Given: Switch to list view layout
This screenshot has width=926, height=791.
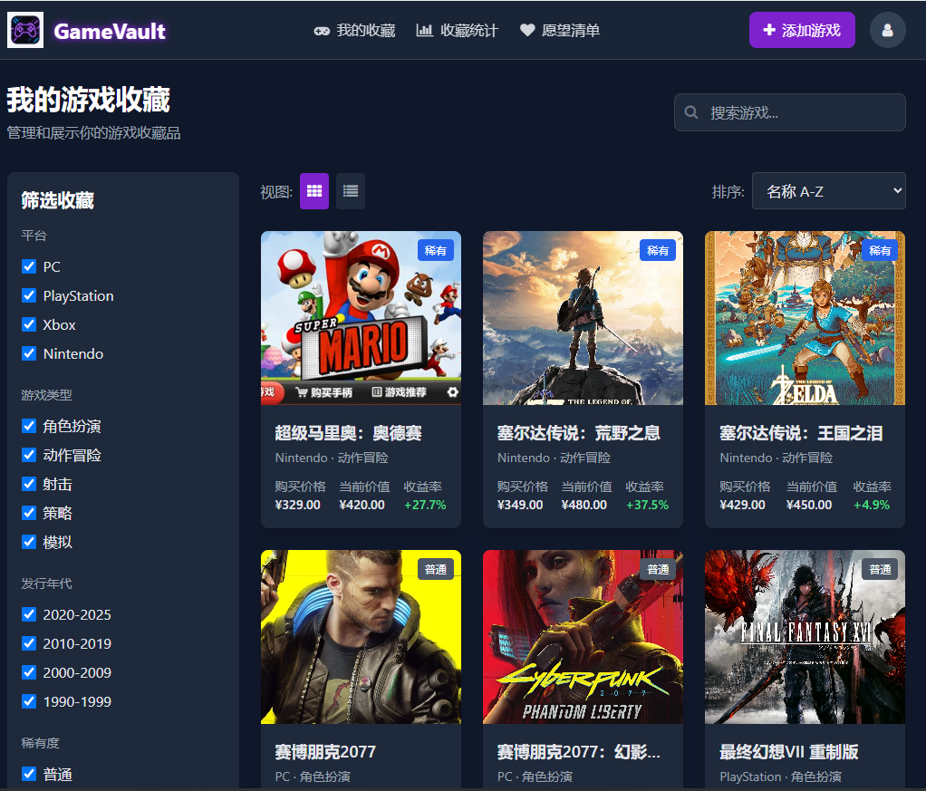Looking at the screenshot, I should 350,191.
